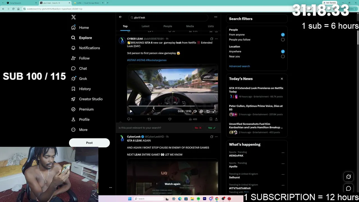
Task: Switch to the Latest search tab
Action: point(146,26)
